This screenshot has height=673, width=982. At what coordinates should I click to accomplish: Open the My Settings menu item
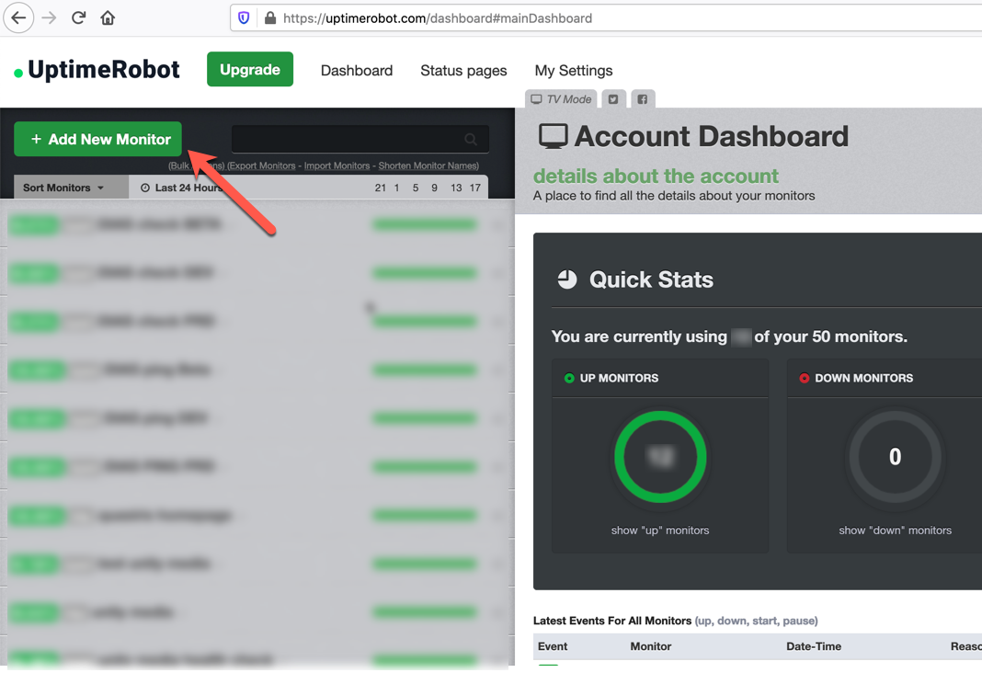[x=574, y=71]
